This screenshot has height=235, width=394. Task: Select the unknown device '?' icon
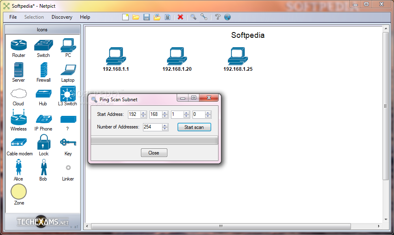click(68, 119)
